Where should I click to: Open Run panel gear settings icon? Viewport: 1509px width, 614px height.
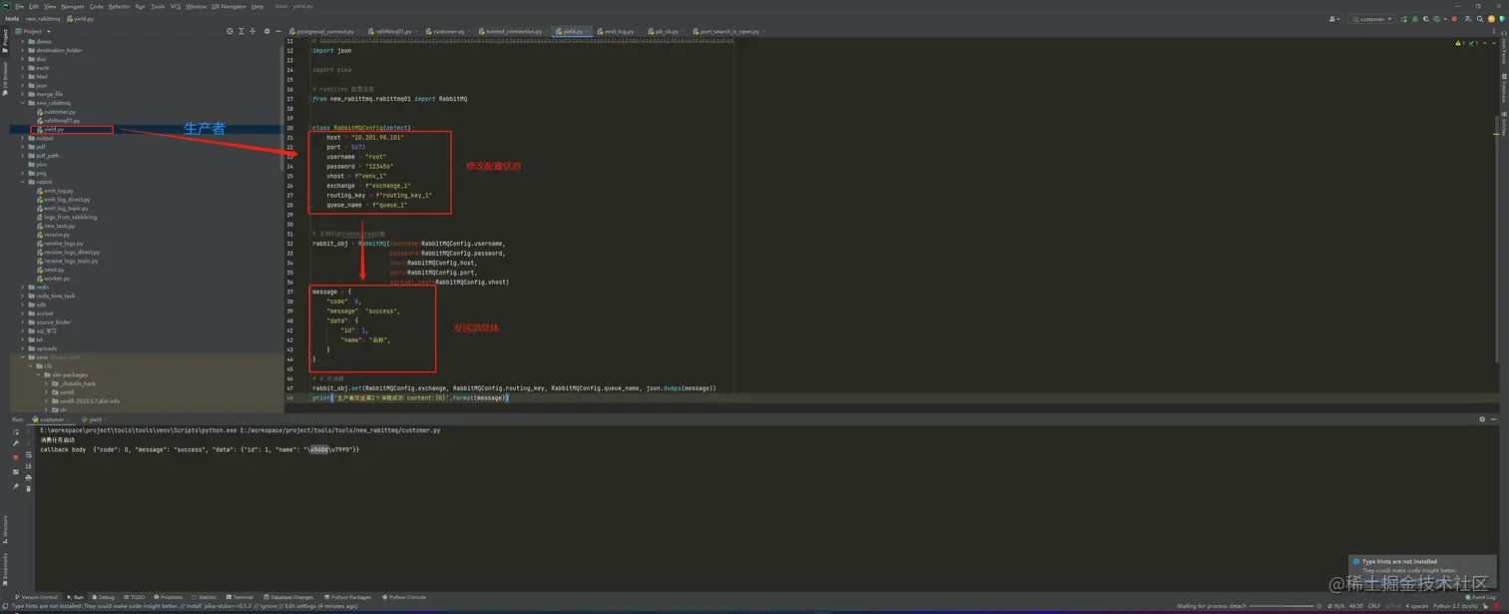1482,419
